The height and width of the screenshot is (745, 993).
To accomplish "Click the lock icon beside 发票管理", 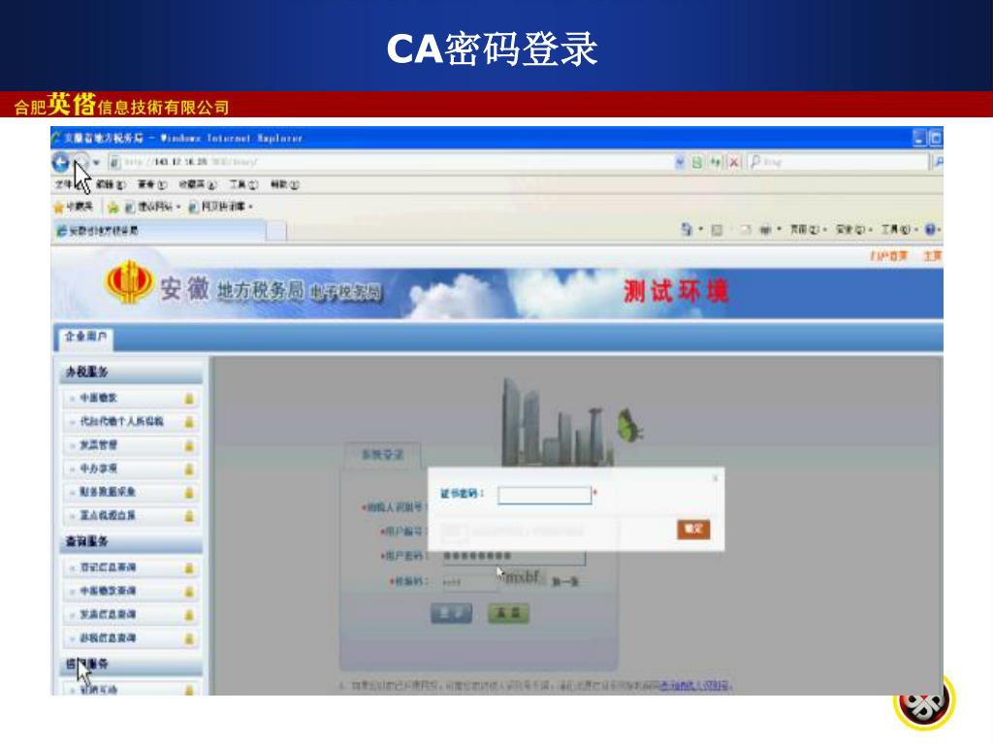I will pos(189,446).
